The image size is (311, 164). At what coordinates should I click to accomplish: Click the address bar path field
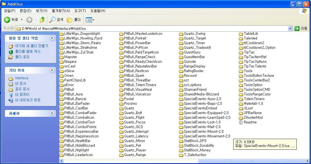(152, 29)
